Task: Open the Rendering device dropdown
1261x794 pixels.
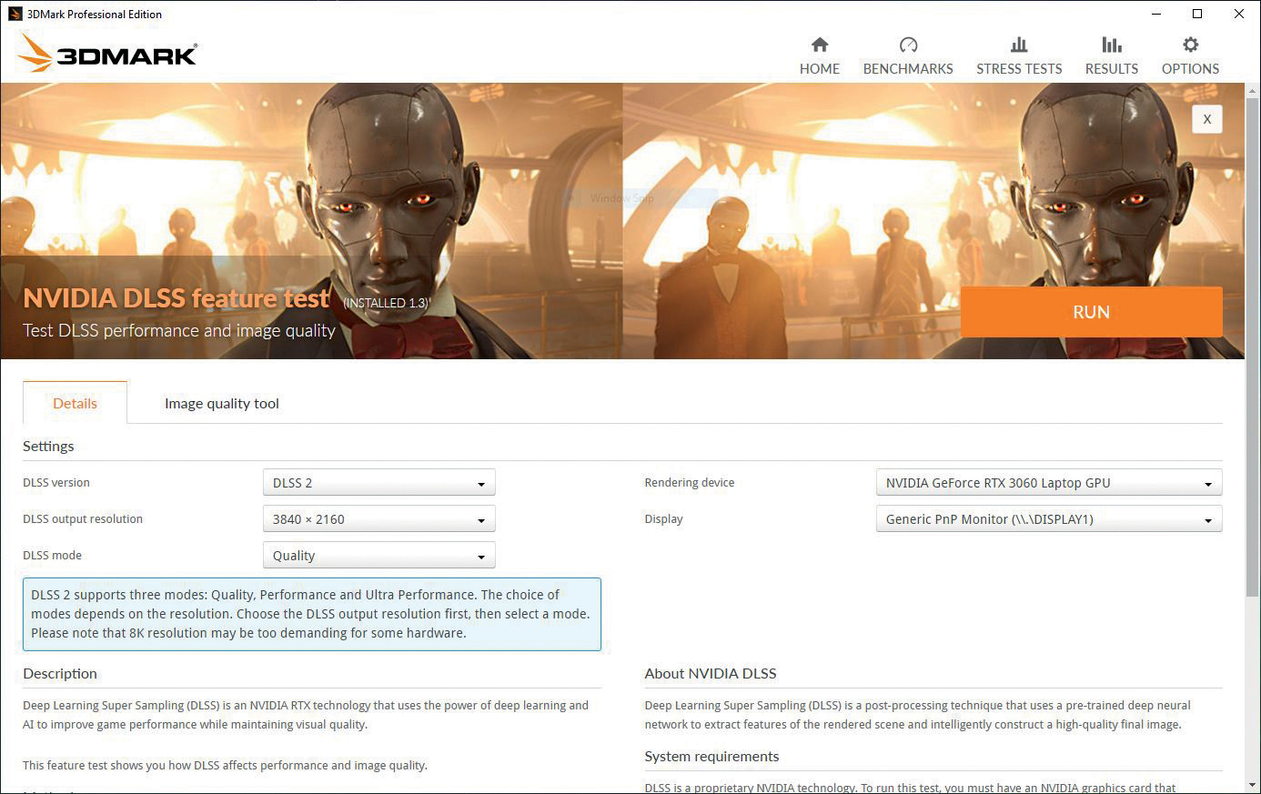Action: (x=1048, y=483)
